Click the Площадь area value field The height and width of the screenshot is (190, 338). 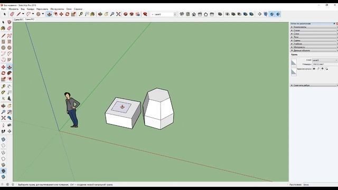pyautogui.click(x=325, y=64)
